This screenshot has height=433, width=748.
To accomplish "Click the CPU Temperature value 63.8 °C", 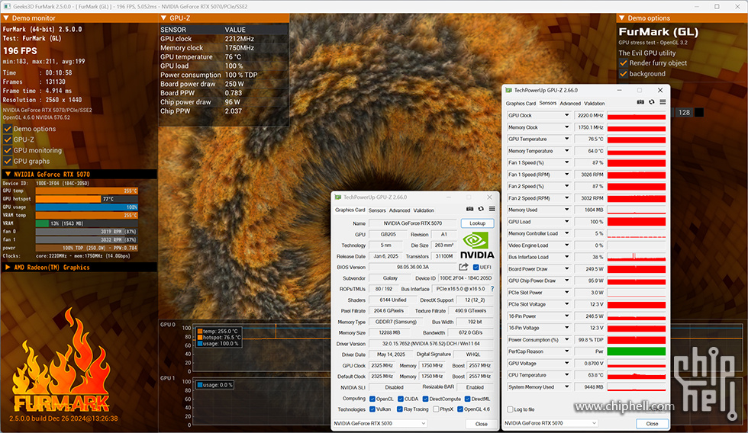I will [589, 375].
